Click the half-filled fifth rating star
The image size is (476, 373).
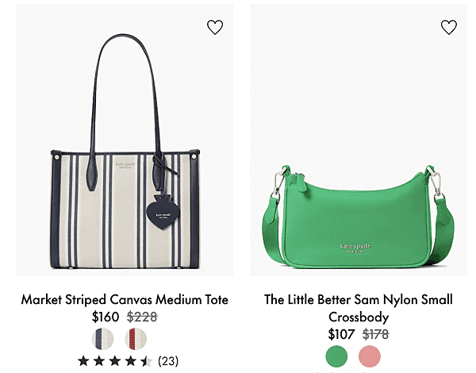(x=146, y=361)
